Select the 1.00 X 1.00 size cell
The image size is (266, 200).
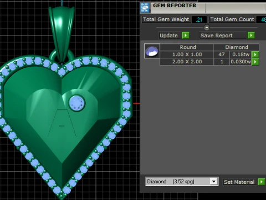click(187, 54)
